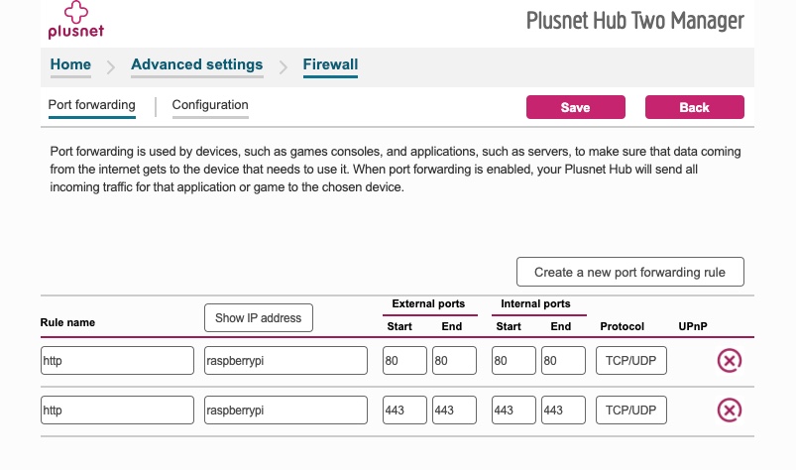Switch to the Configuration tab
This screenshot has height=470, width=796.
click(210, 105)
